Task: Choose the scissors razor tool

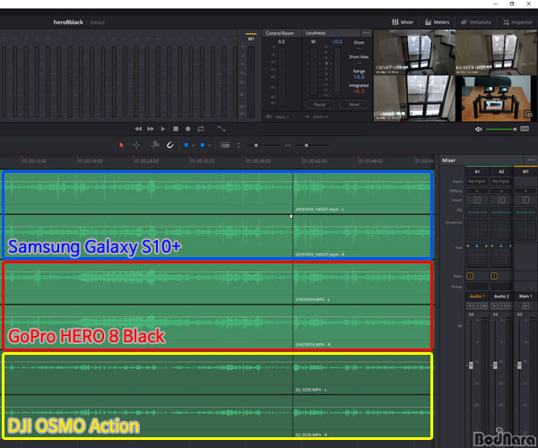Action: (155, 144)
